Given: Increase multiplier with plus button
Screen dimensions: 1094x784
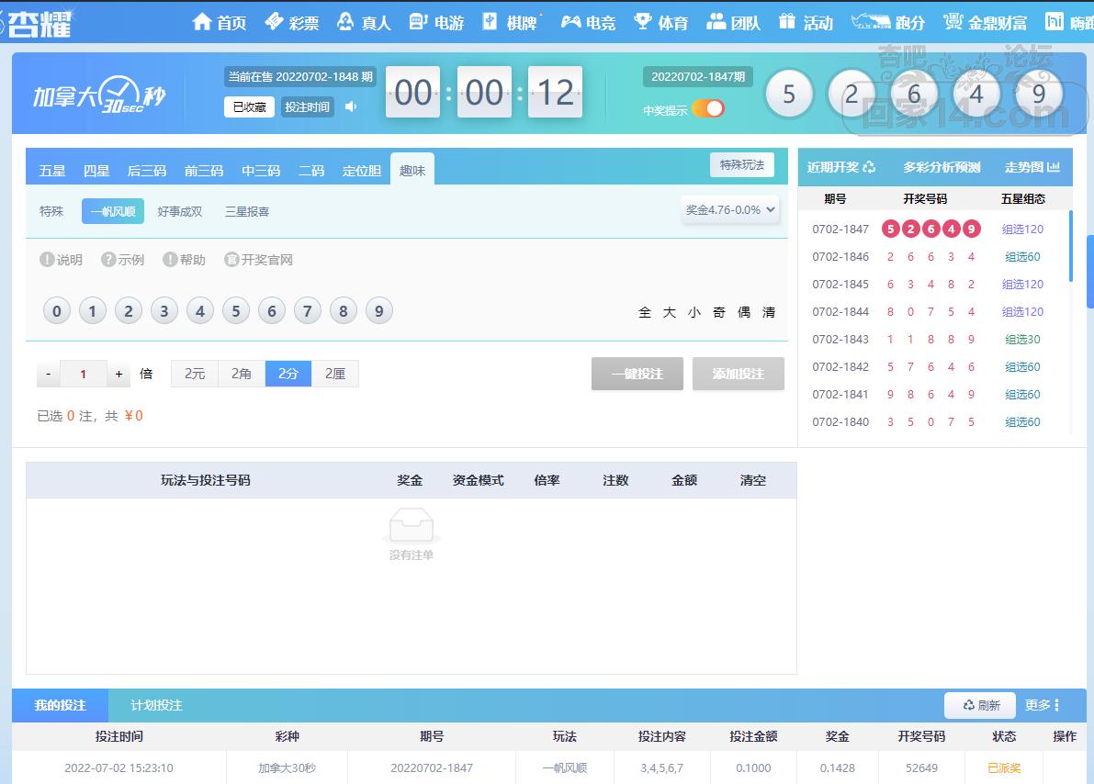Looking at the screenshot, I should click(x=118, y=374).
